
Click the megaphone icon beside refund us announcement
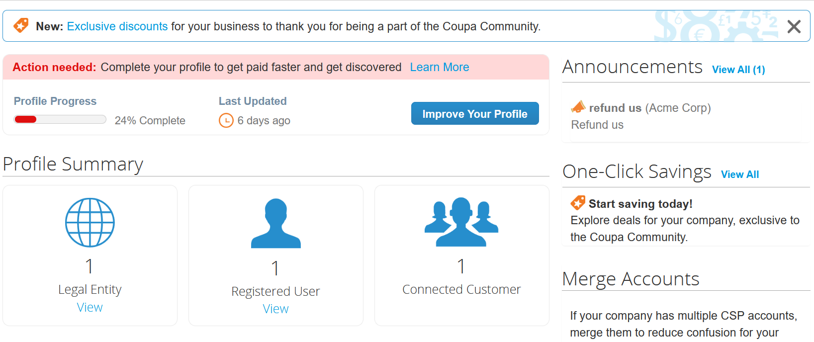click(578, 107)
